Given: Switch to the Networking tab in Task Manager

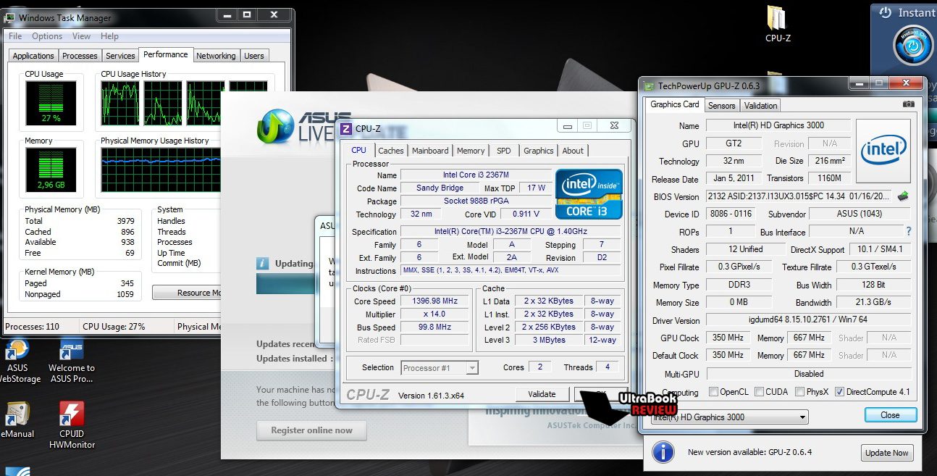Looking at the screenshot, I should point(216,56).
